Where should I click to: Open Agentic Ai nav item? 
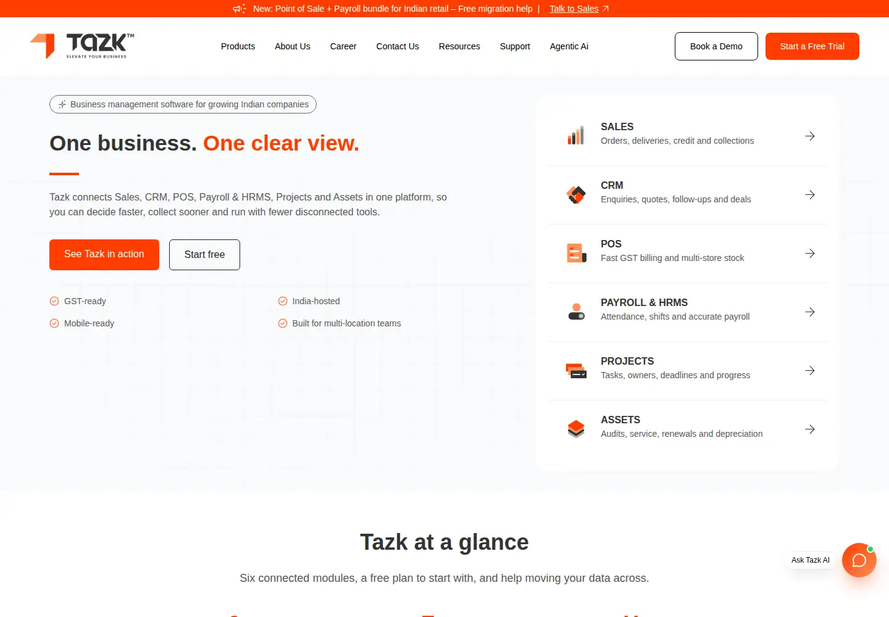click(x=569, y=46)
